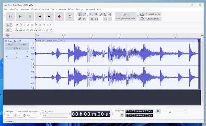Select the Selection (I-beam) tool
This screenshot has width=206, height=126.
click(x=80, y=14)
